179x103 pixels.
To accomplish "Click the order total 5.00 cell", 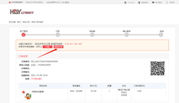I will click(x=139, y=91).
